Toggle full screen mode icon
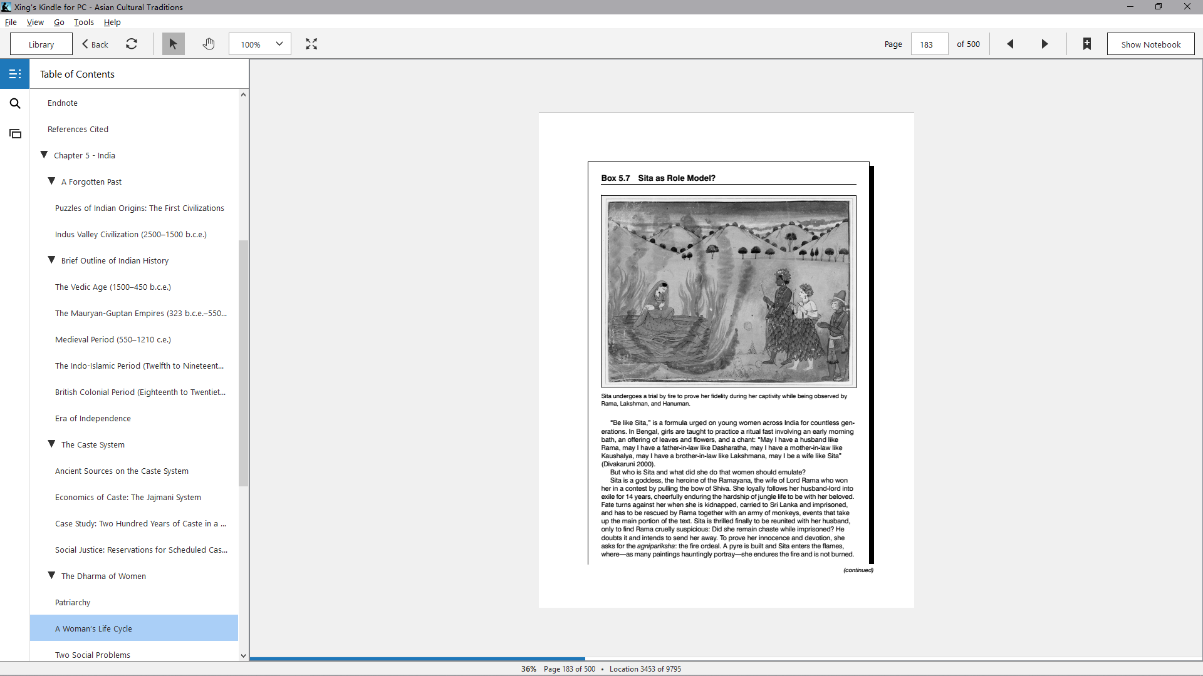This screenshot has width=1203, height=676. pyautogui.click(x=311, y=44)
